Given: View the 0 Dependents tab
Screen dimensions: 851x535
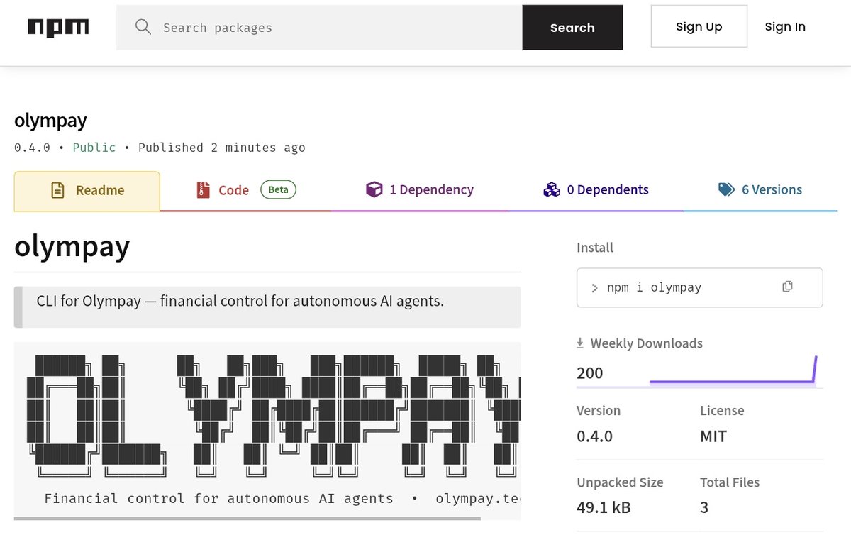Looking at the screenshot, I should click(x=596, y=190).
